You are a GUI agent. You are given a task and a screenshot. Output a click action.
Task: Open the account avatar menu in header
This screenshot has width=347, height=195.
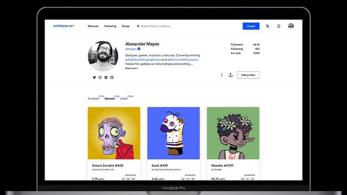(x=291, y=26)
